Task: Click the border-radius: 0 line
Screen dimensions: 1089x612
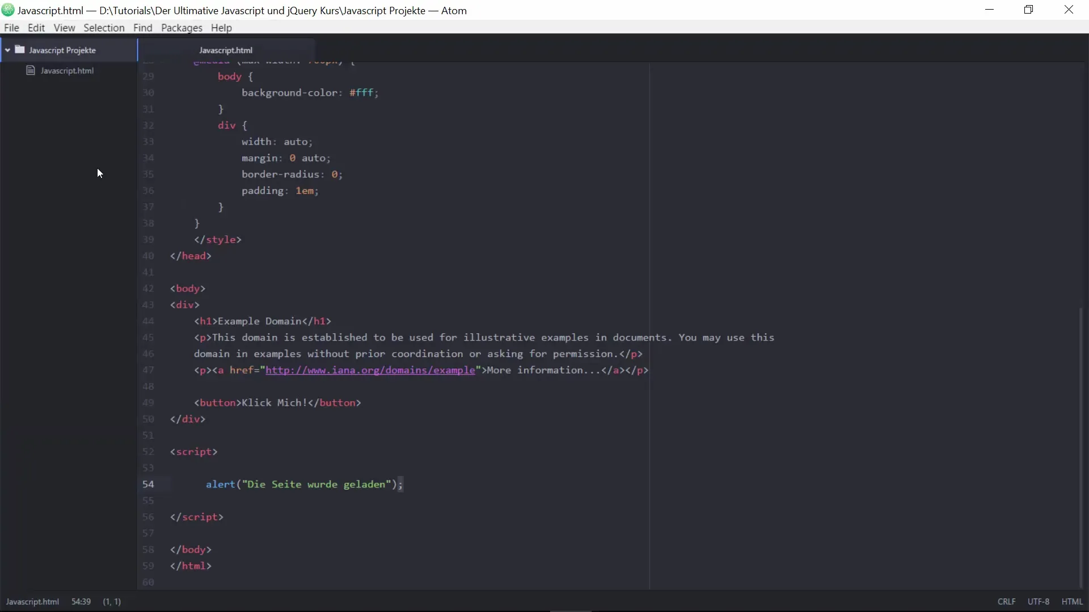Action: 292,175
